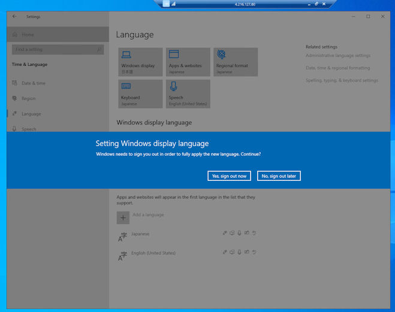This screenshot has height=312, width=395.
Task: Click the Japanese row speech microphone icon
Action: click(x=239, y=233)
